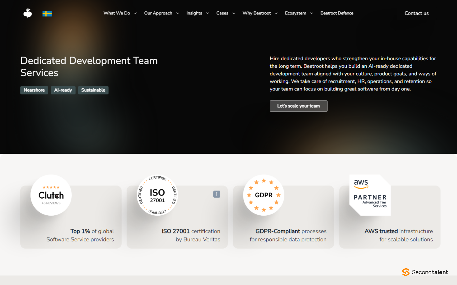Click the Dedicated Development Team Services heading
This screenshot has width=457, height=285.
point(89,67)
